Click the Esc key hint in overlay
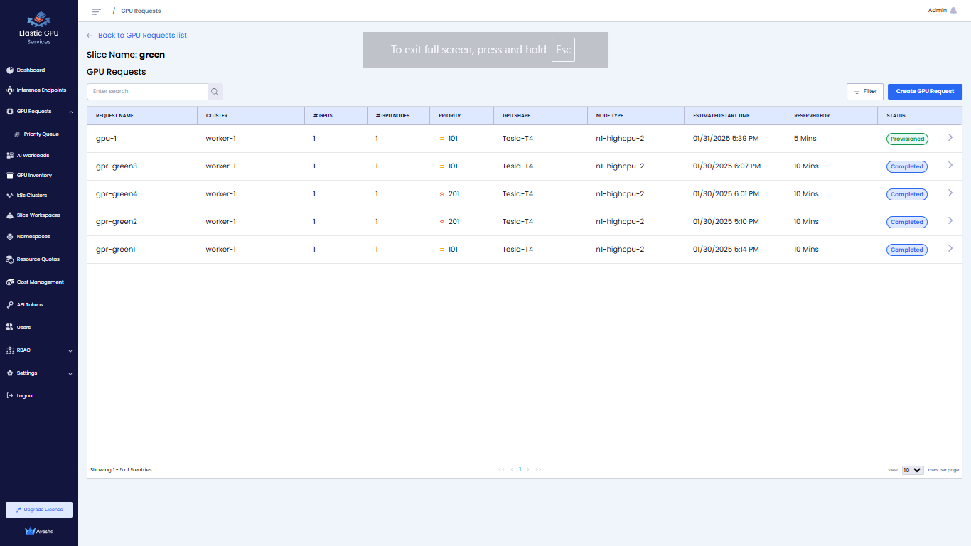This screenshot has width=971, height=546. [x=563, y=50]
